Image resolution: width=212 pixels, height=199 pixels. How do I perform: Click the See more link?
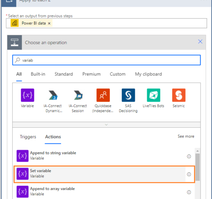click(186, 136)
